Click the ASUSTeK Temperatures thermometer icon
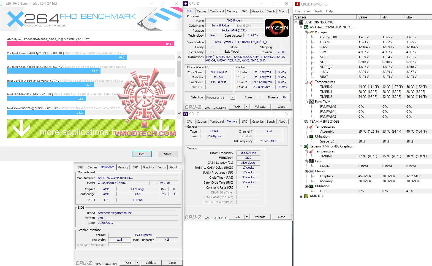The image size is (432, 266). pos(311,82)
